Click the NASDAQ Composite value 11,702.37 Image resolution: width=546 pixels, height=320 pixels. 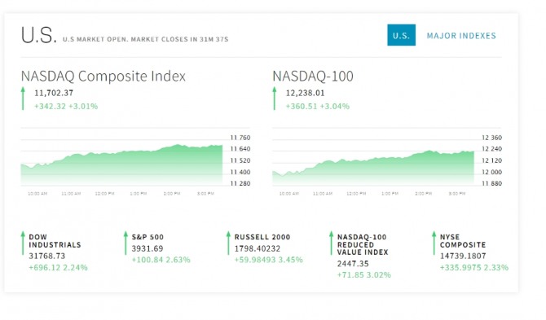coord(54,93)
